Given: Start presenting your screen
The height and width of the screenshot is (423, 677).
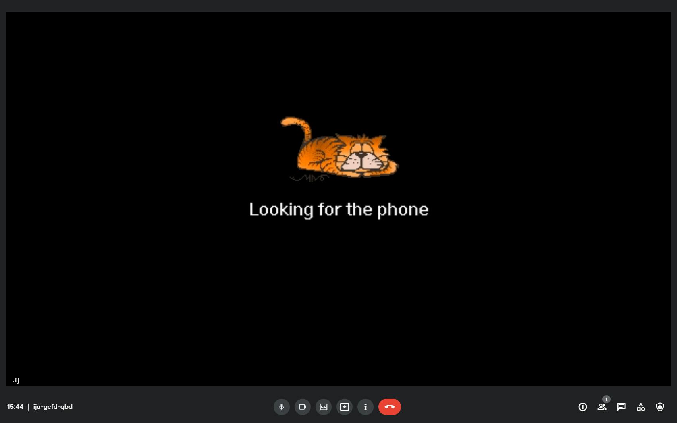Looking at the screenshot, I should coord(345,407).
